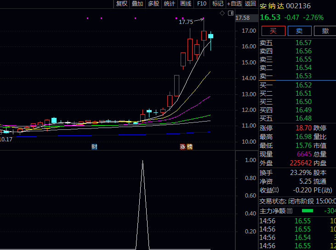Open the 叠加 overlay menu
The image size is (336, 250).
tap(137, 4)
